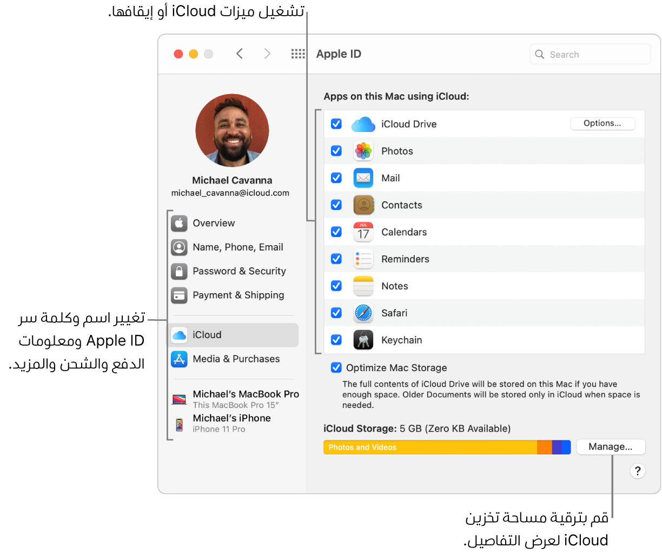Click the Mail envelope icon

363,178
